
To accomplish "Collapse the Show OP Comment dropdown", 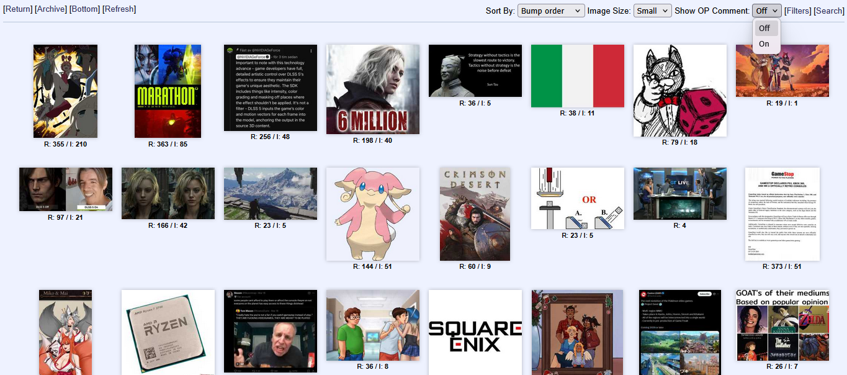I will tap(767, 11).
